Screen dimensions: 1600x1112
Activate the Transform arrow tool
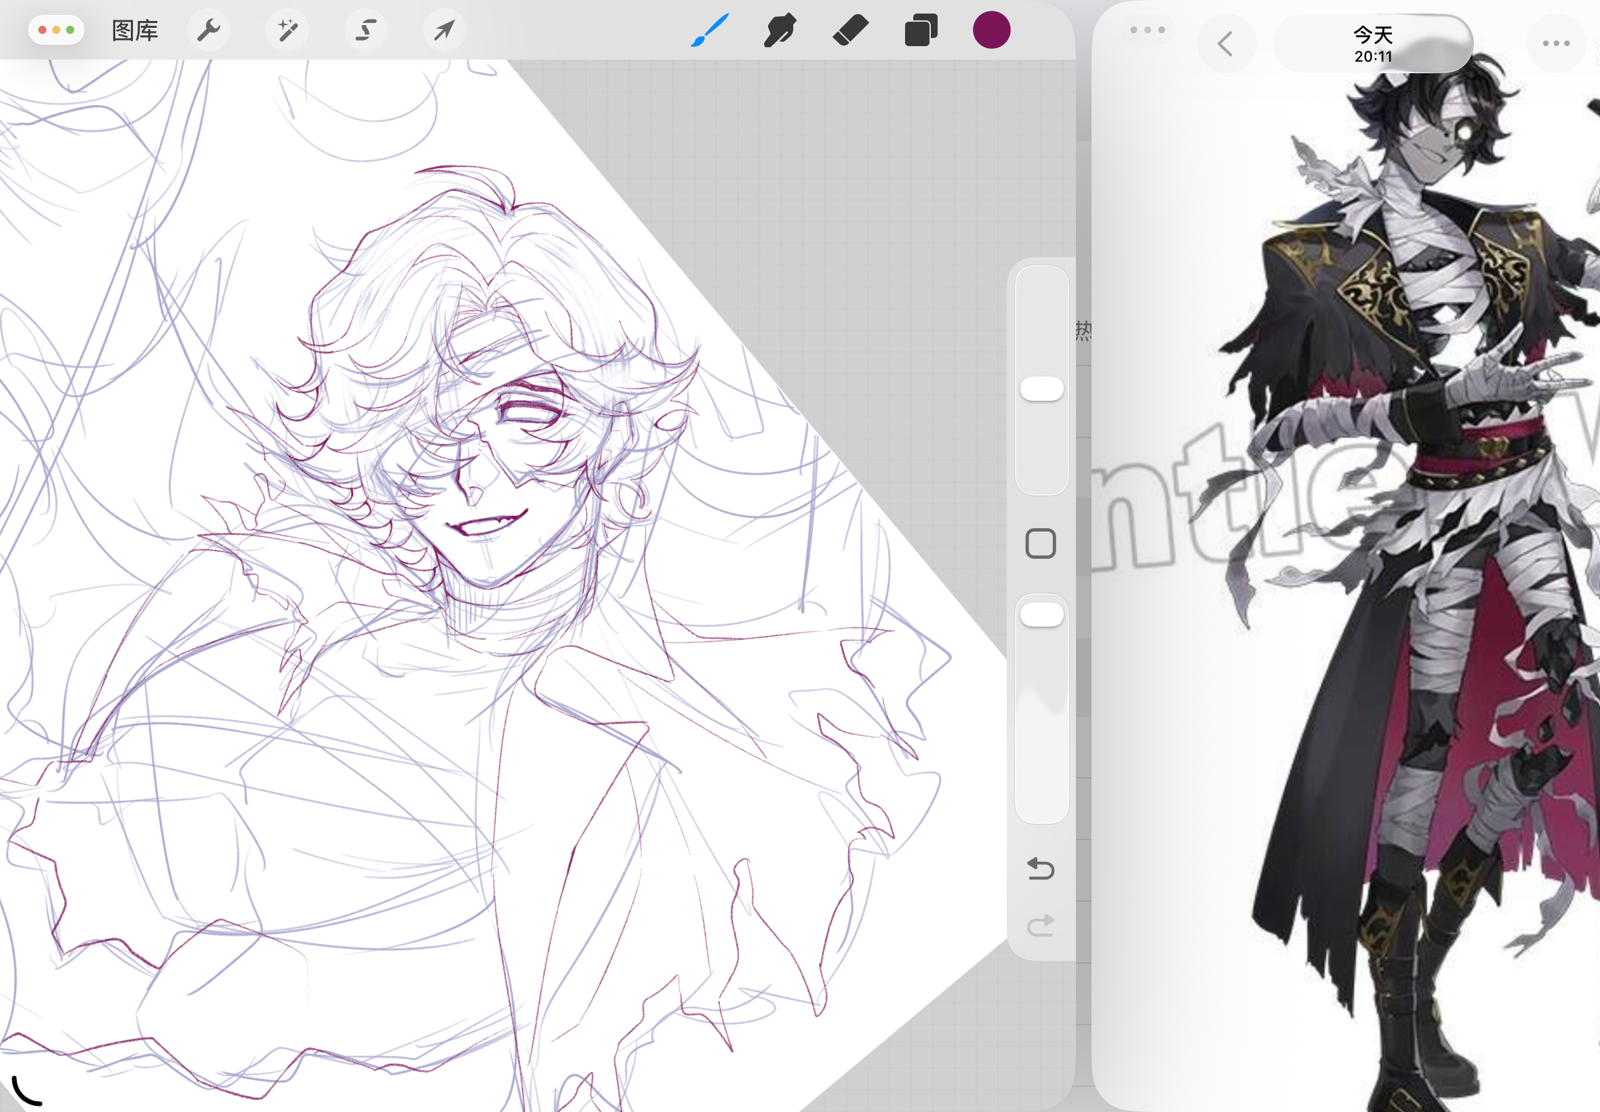444,31
